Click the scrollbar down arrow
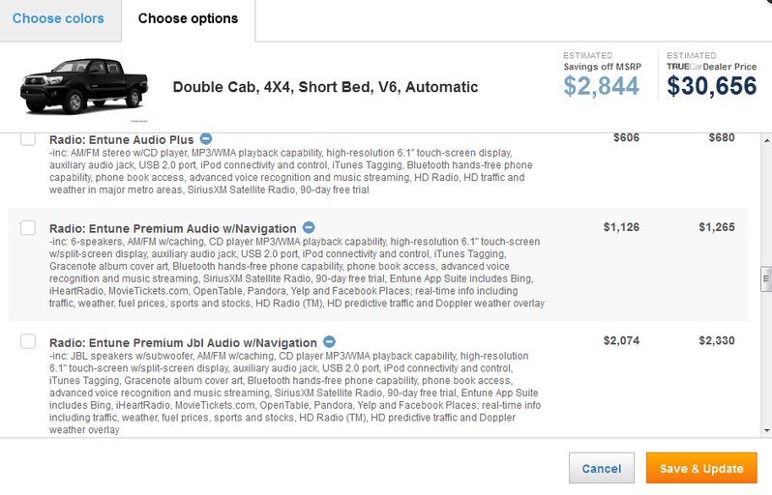The width and height of the screenshot is (772, 495). click(766, 430)
